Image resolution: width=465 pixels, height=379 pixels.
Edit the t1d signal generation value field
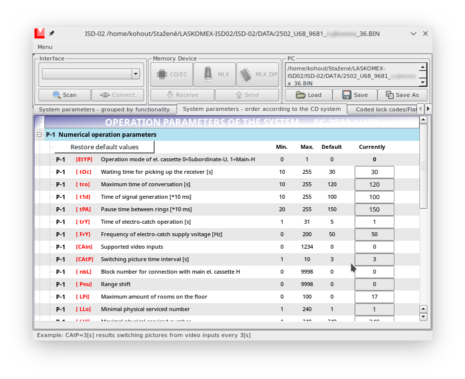tap(374, 197)
